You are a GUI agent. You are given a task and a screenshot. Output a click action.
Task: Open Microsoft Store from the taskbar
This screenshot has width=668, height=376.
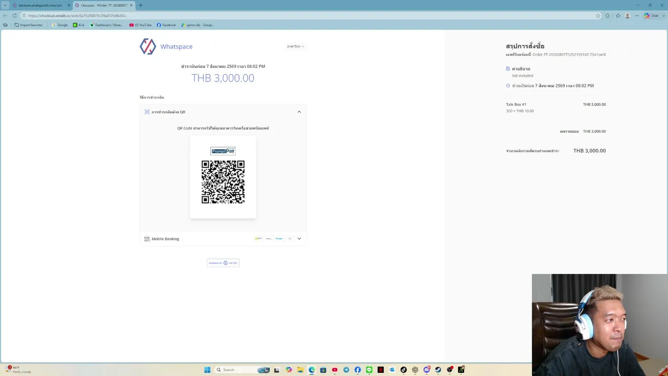pos(323,370)
